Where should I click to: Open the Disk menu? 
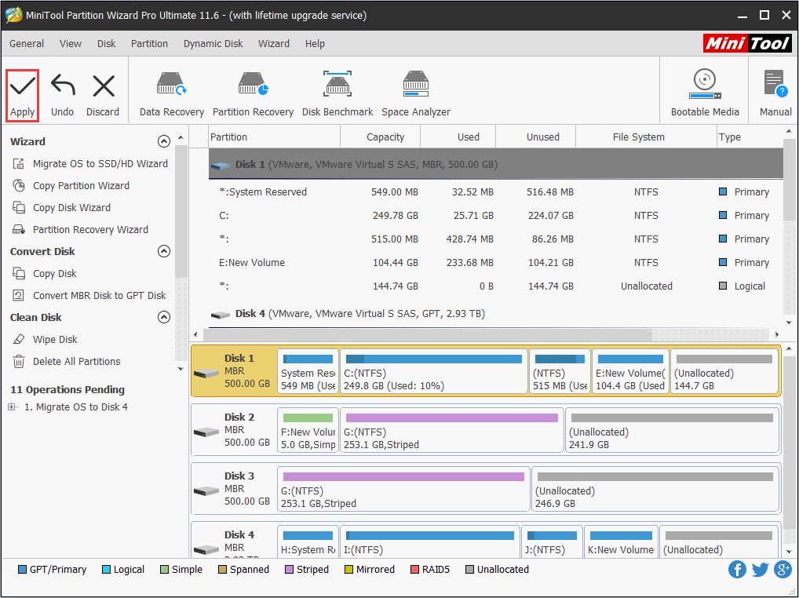click(x=107, y=43)
